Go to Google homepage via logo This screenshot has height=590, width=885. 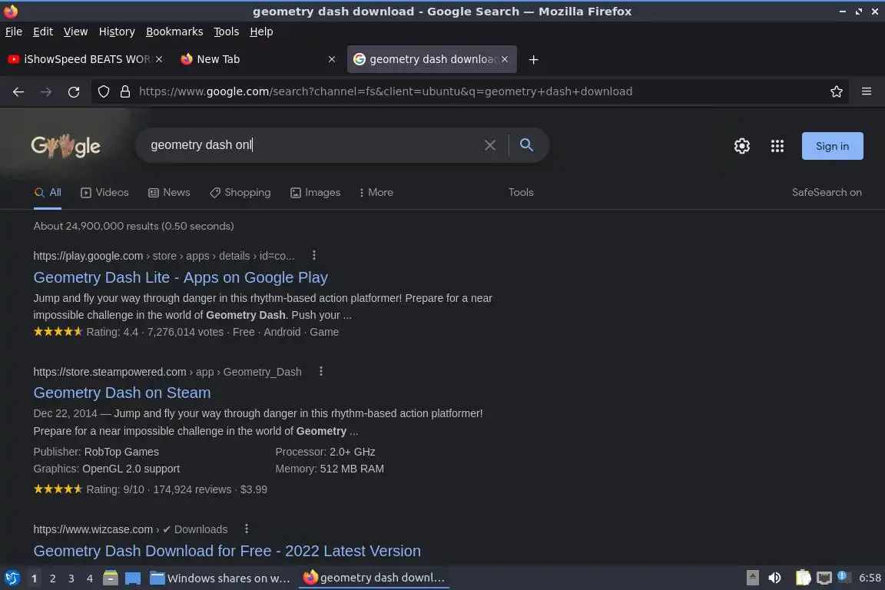[65, 146]
